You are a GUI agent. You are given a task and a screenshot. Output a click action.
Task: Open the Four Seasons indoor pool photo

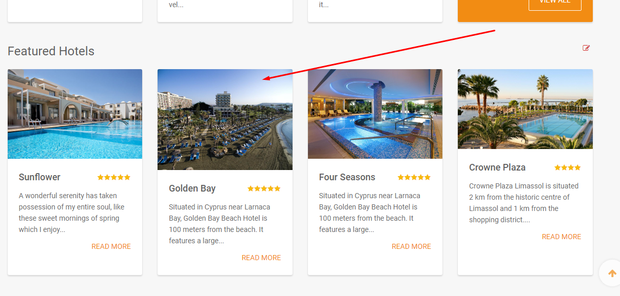tap(375, 114)
